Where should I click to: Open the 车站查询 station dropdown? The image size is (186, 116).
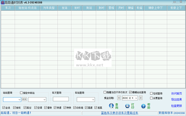(93, 100)
